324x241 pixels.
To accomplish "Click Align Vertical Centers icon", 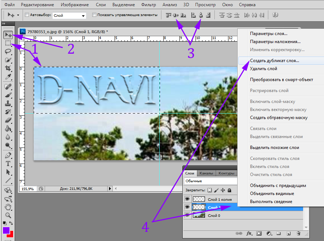I will coord(176,15).
